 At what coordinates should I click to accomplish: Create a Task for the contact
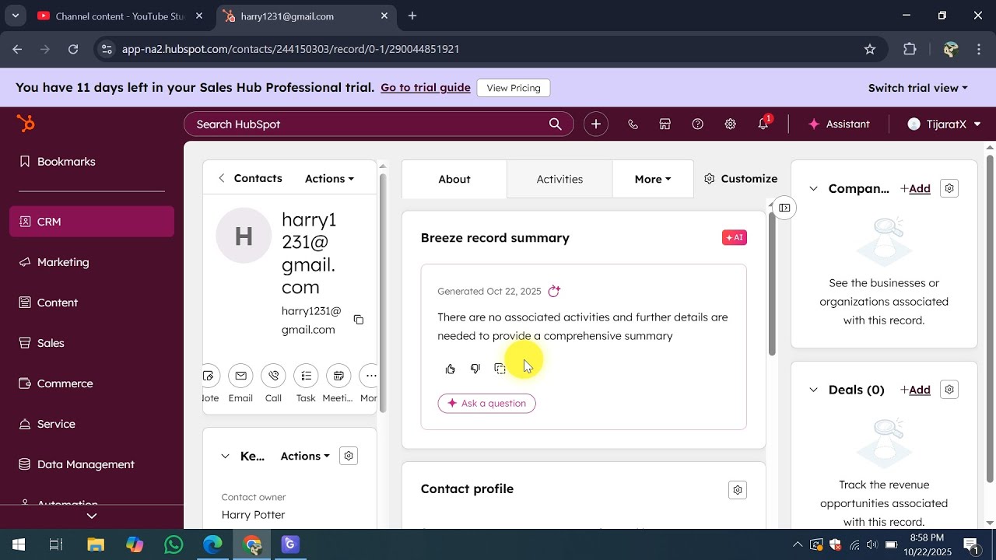click(306, 376)
